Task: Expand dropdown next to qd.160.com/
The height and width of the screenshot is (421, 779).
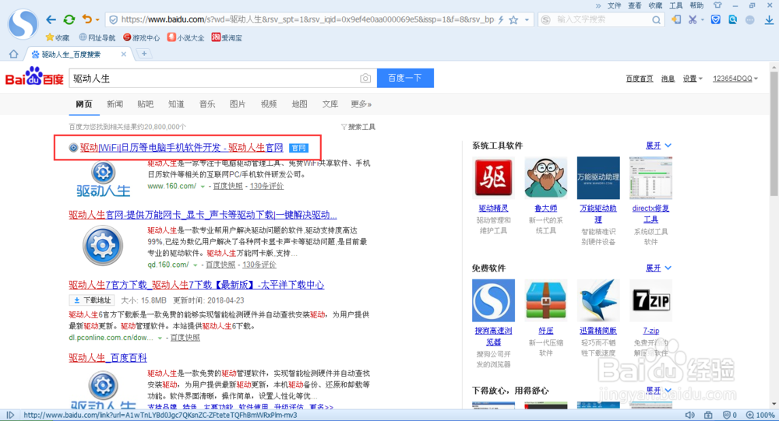Action: pyautogui.click(x=196, y=265)
